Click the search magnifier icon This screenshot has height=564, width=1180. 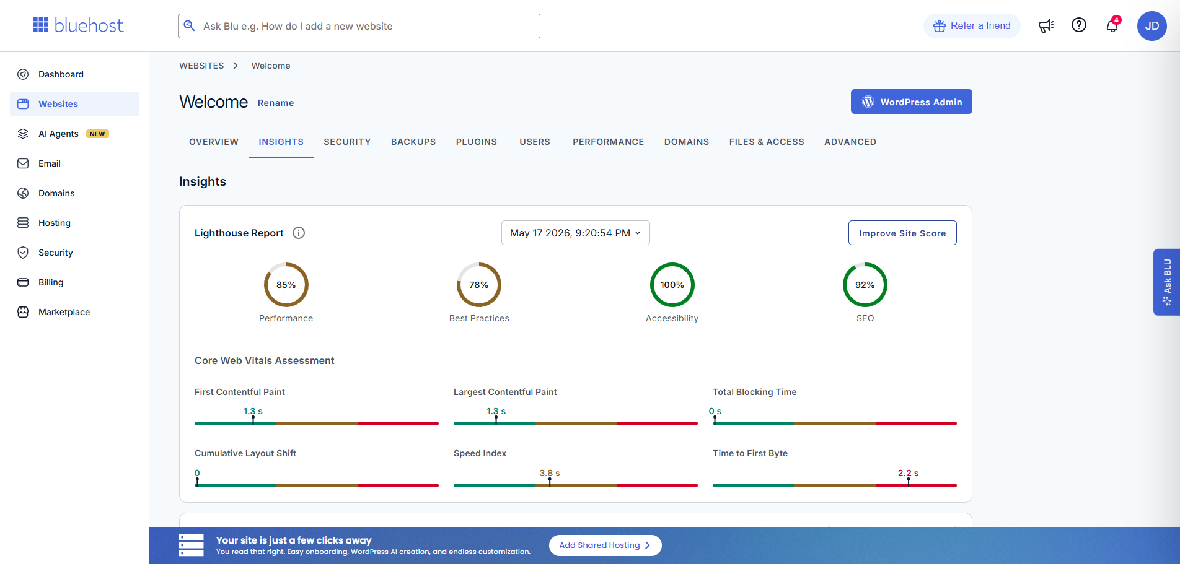coord(190,25)
